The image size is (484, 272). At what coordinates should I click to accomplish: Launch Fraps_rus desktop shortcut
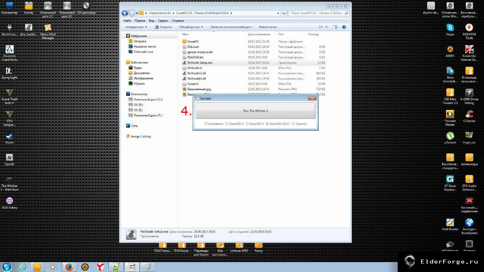[469, 138]
